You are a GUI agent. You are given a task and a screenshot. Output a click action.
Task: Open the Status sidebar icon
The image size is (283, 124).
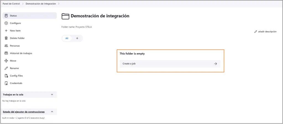pyautogui.click(x=6, y=15)
